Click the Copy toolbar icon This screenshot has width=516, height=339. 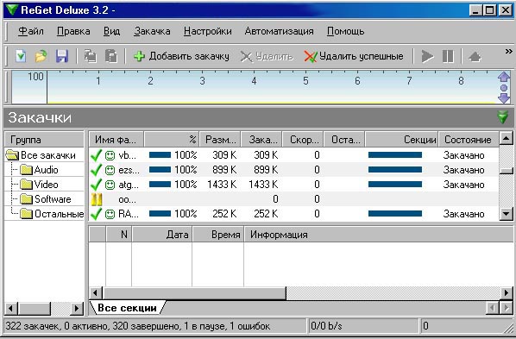pyautogui.click(x=90, y=56)
